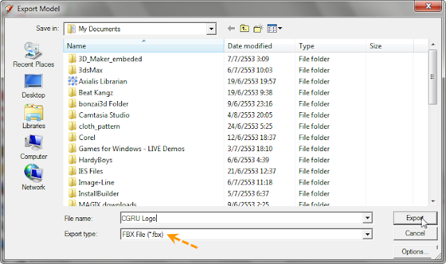Select the Corel folder icon
The width and height of the screenshot is (446, 264).
point(72,137)
